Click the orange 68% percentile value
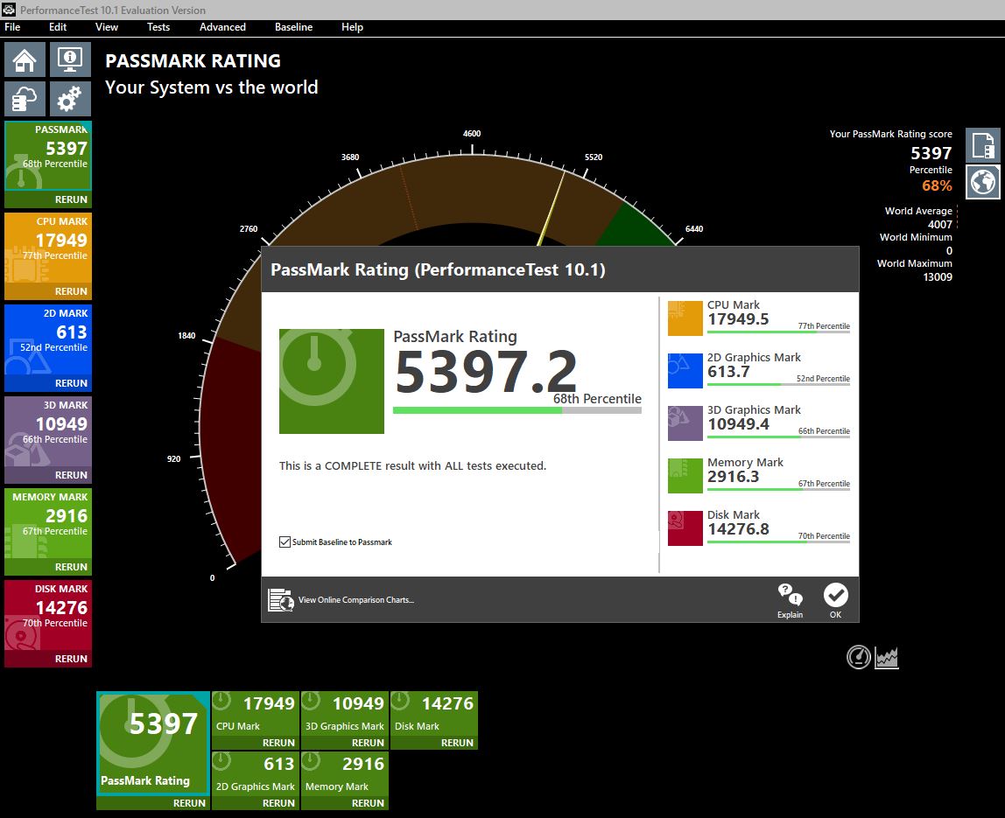The image size is (1005, 818). pyautogui.click(x=937, y=185)
